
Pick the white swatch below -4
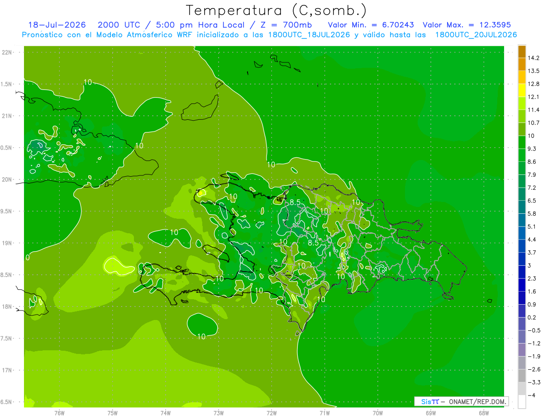tap(522, 402)
